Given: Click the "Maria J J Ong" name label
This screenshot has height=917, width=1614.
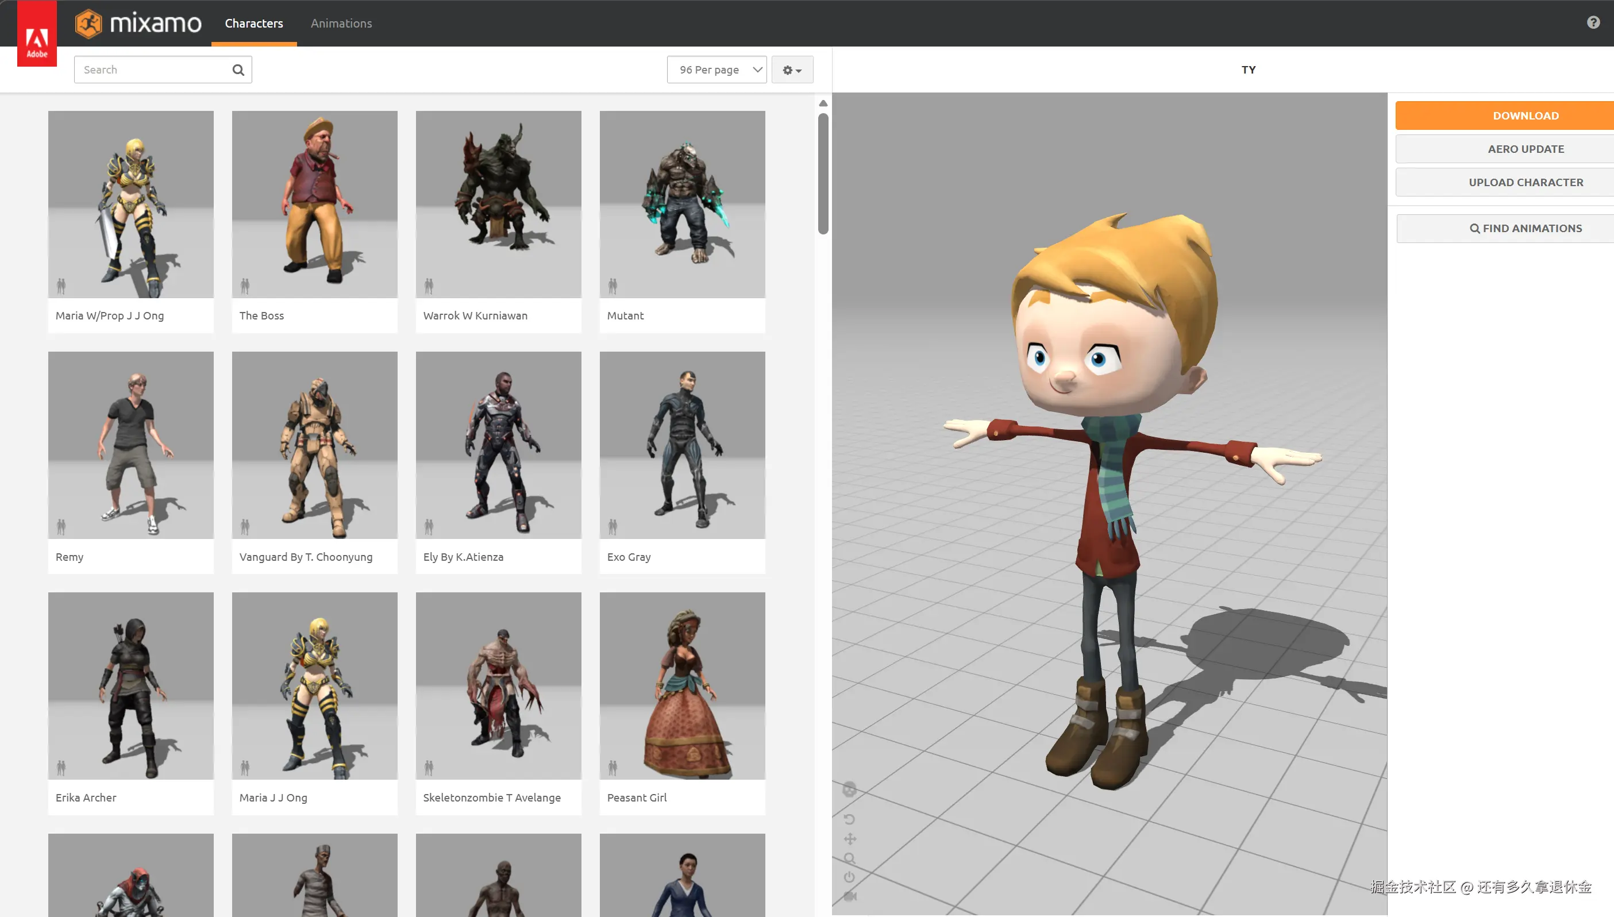Looking at the screenshot, I should [274, 797].
